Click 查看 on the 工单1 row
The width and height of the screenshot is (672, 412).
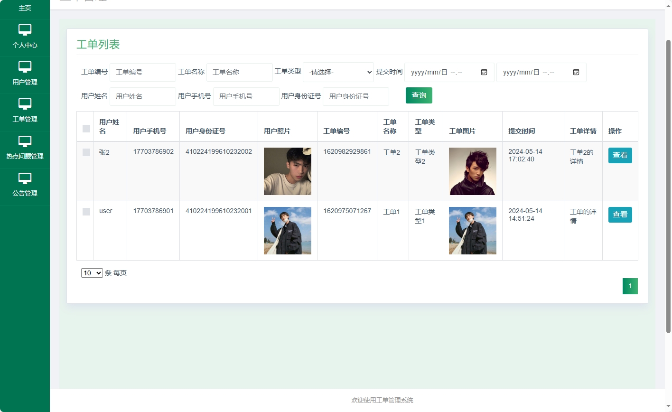[620, 215]
